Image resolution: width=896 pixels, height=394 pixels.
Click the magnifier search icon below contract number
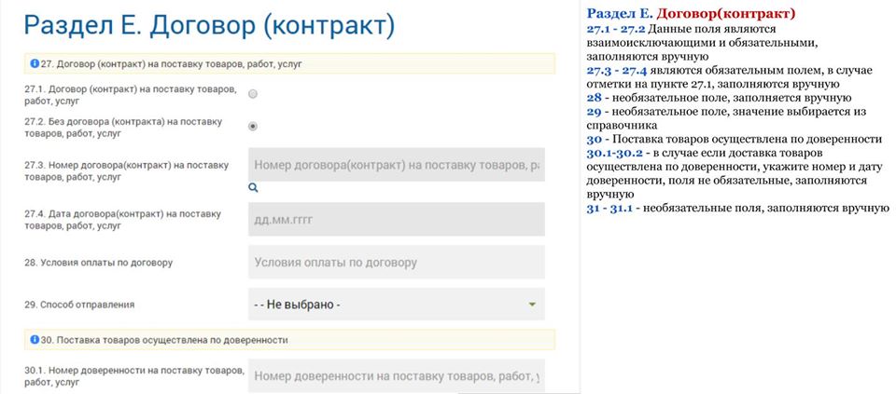point(253,187)
